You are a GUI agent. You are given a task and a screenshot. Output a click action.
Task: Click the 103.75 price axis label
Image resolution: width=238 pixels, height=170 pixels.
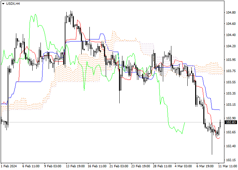pyautogui.click(x=231, y=71)
